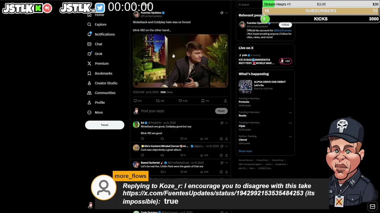The width and height of the screenshot is (380, 213).
Task: Click Ed's profile avatar
Action: click(x=136, y=125)
